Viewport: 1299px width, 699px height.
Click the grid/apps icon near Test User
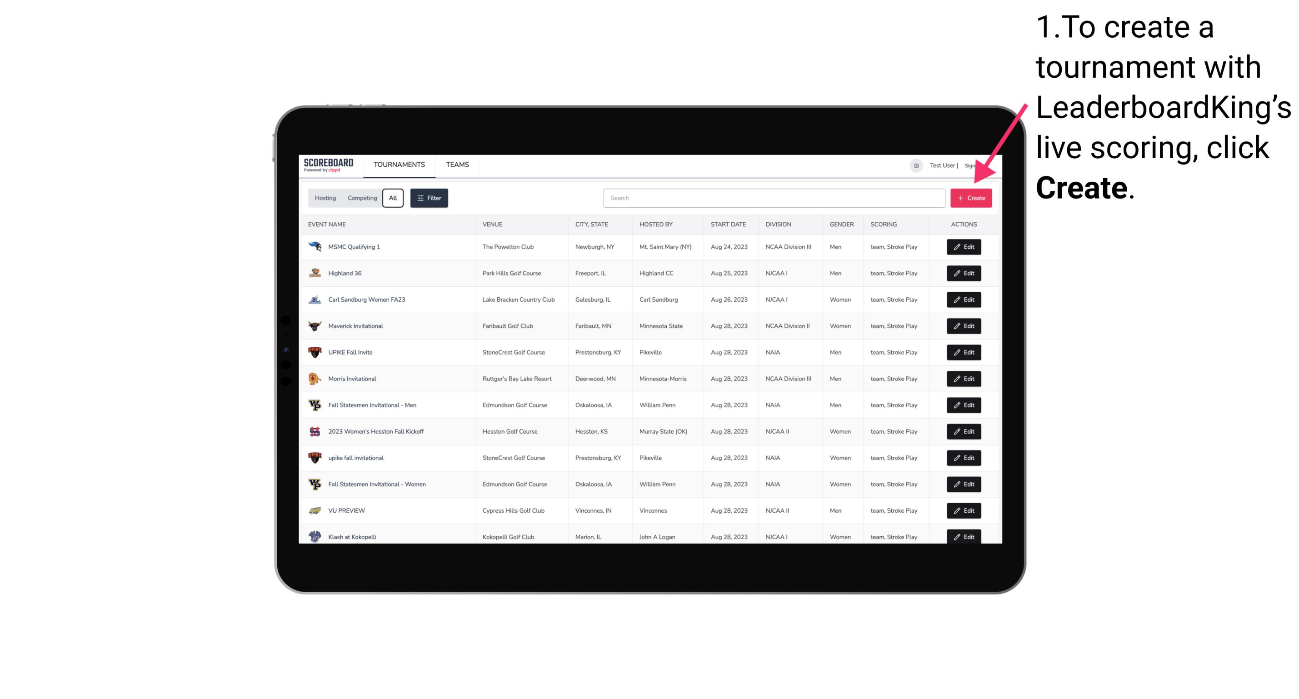pyautogui.click(x=915, y=165)
